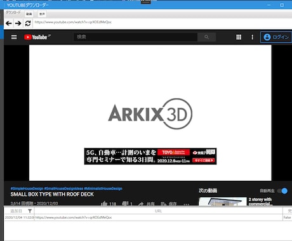Select the 動画 tab button
The image size is (292, 241).
coord(29,14)
